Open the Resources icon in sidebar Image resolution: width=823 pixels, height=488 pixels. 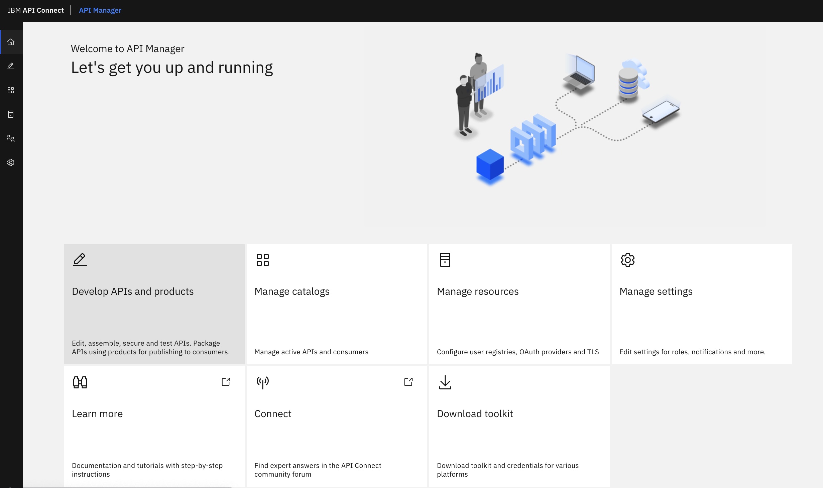11,114
